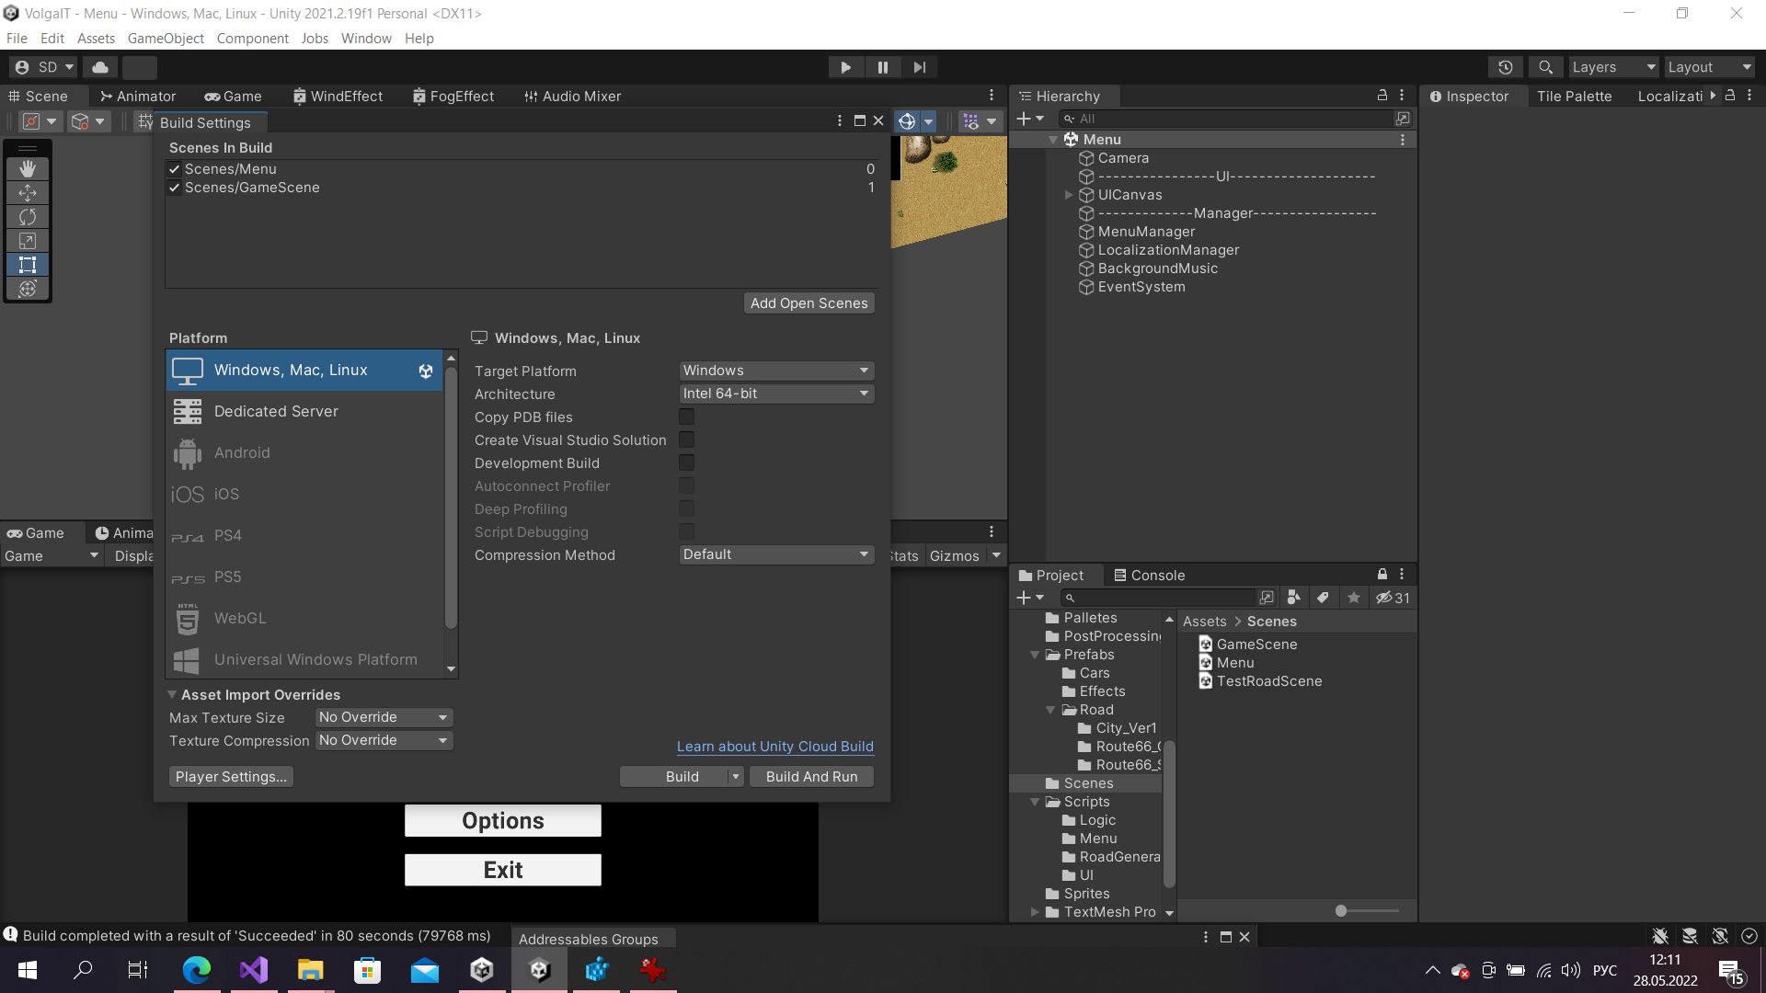Toggle hidden packages count icon

tap(1393, 598)
